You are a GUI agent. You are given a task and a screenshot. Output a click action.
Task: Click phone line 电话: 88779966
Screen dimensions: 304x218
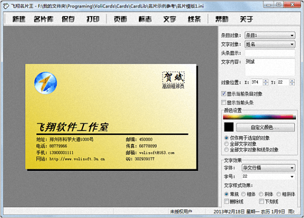point(52,146)
